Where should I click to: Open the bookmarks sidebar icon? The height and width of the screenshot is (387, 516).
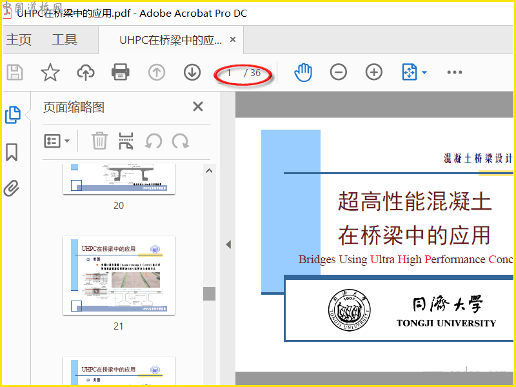(x=12, y=152)
